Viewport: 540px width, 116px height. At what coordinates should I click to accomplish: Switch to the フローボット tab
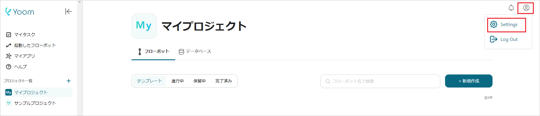click(153, 52)
